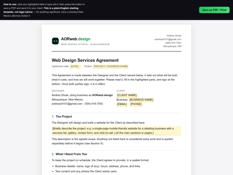This screenshot has height=175, width=233.
Task: Click 'Andres Olivas' name in header
Action: [174, 36]
